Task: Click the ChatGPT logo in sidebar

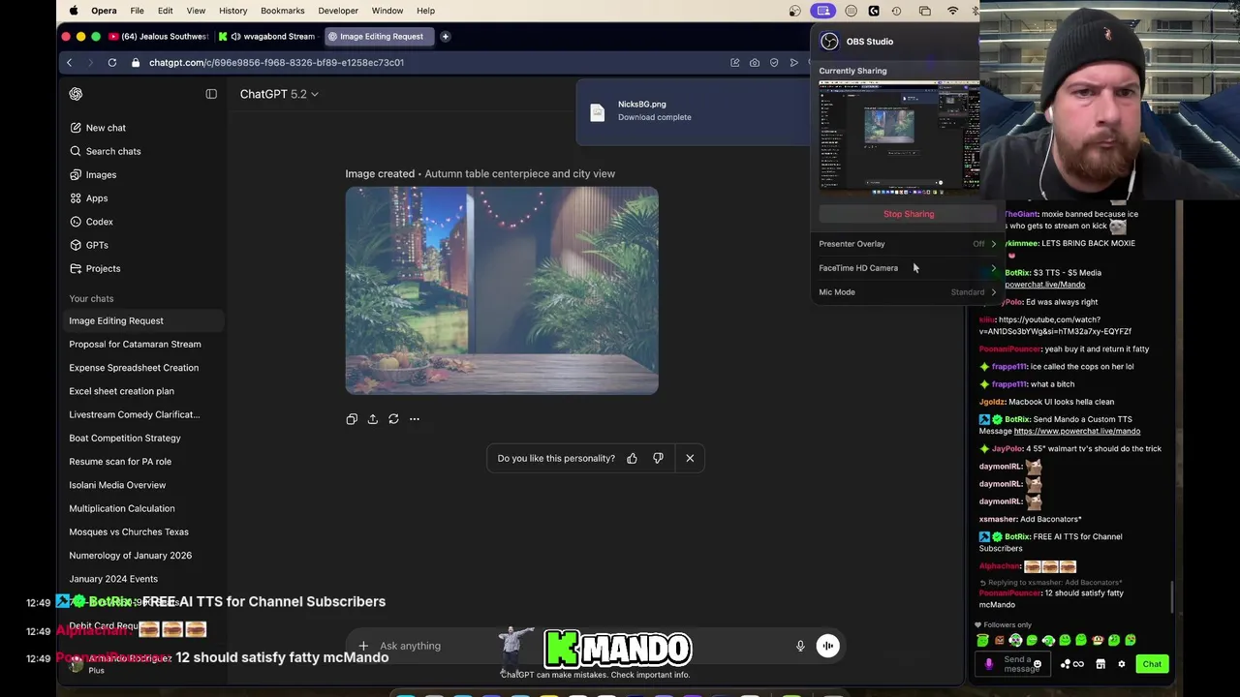Action: click(x=76, y=94)
